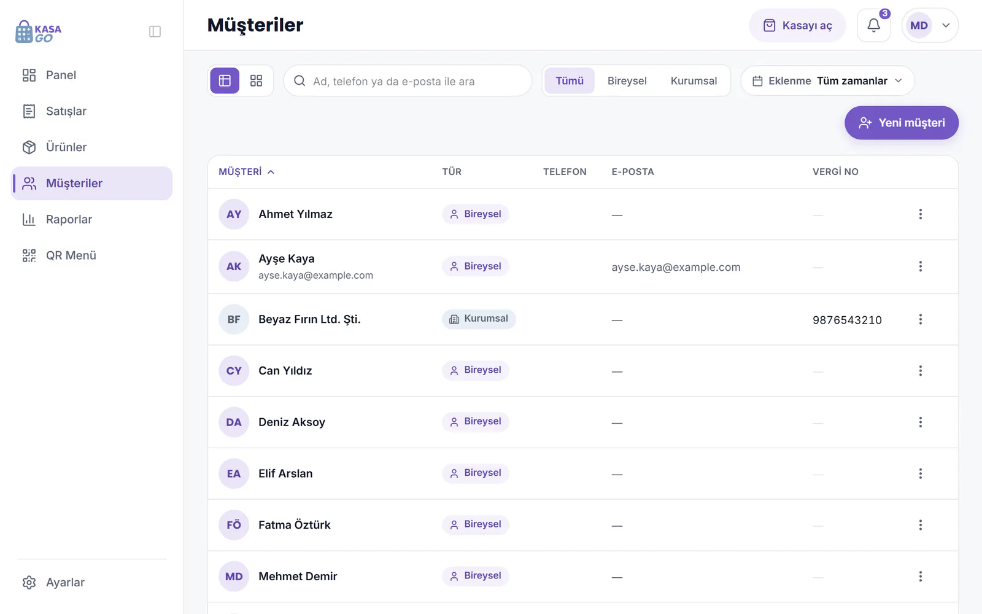Screen dimensions: 982x614
Task: Click the FÖ avatar for Fatma Öztürk
Action: (x=234, y=525)
